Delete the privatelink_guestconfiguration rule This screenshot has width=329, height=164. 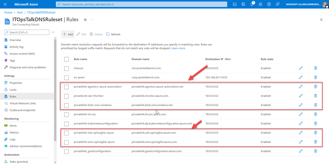pyautogui.click(x=315, y=151)
